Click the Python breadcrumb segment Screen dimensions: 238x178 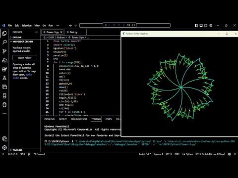(x=60, y=38)
